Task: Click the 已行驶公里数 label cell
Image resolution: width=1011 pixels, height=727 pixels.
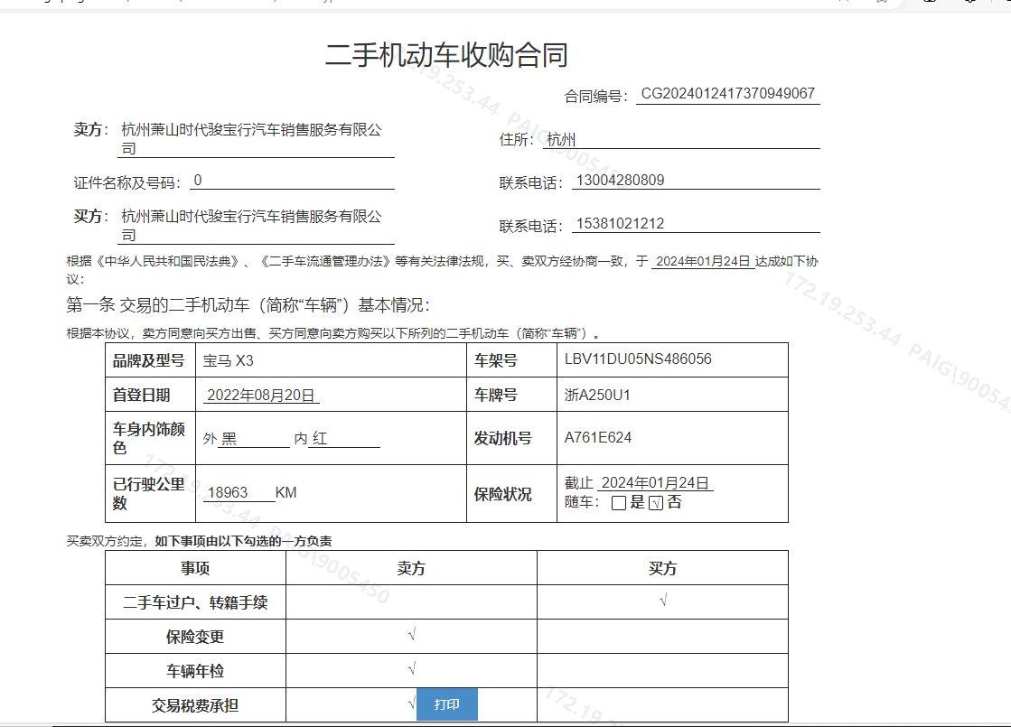Action: click(x=150, y=494)
